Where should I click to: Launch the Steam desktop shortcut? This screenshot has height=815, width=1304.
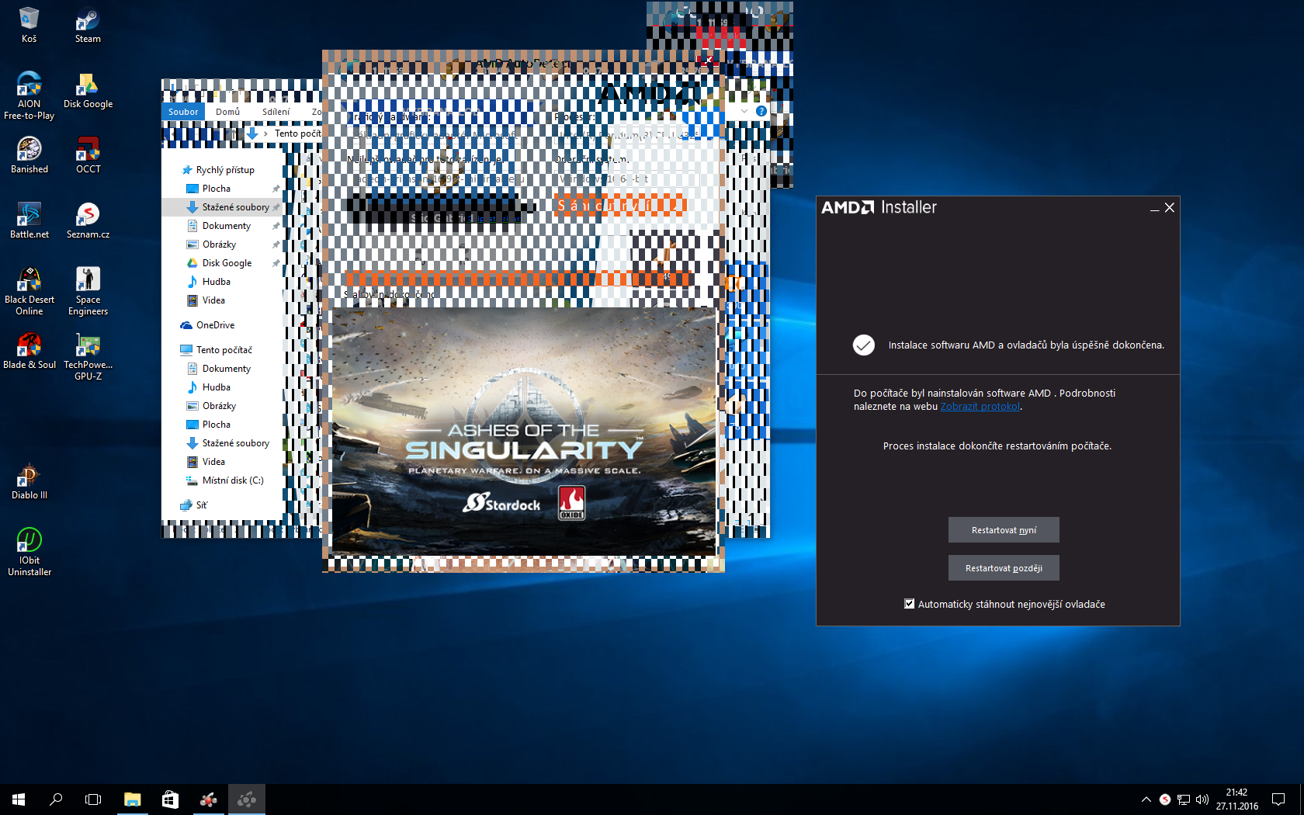click(x=88, y=25)
